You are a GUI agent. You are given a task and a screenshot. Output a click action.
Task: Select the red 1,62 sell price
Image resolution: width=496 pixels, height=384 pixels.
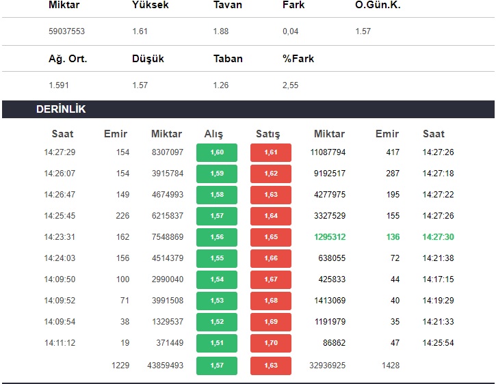[x=271, y=174]
